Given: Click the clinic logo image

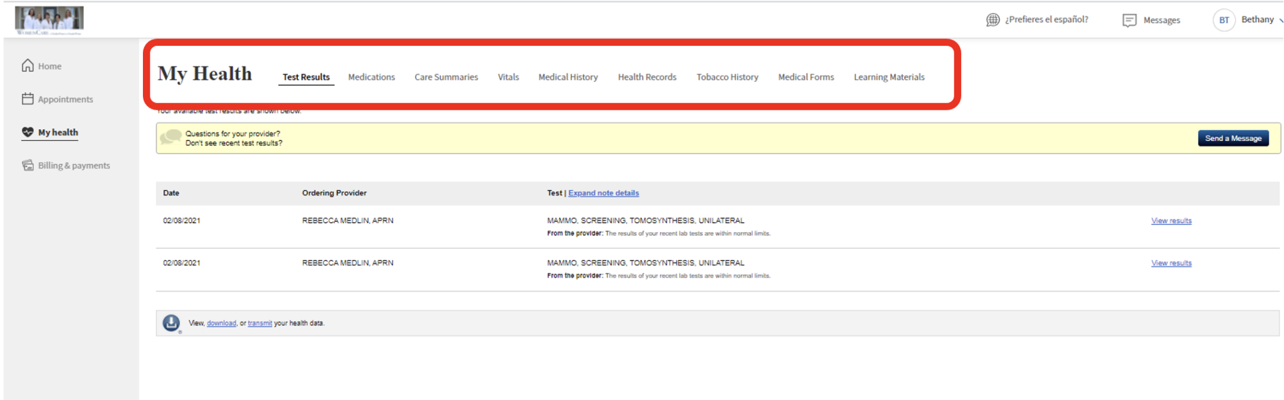Looking at the screenshot, I should [x=50, y=20].
